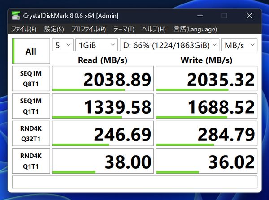Click the 1688.52 SEQ1M Q1T1 write result
Viewport: 269px width, 200px height.
click(x=207, y=106)
